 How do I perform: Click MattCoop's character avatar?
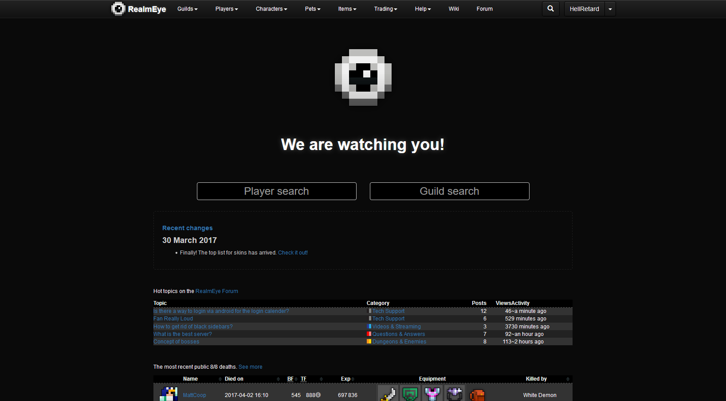coord(169,394)
